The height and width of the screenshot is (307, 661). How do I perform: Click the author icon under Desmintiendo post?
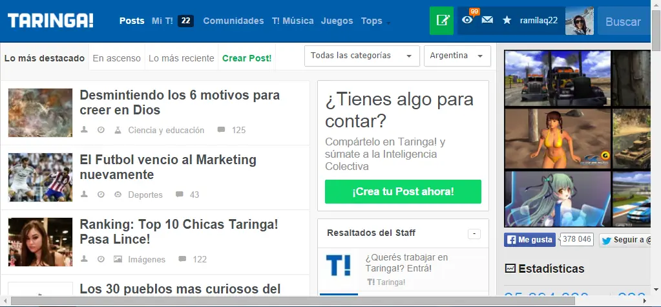pos(84,130)
